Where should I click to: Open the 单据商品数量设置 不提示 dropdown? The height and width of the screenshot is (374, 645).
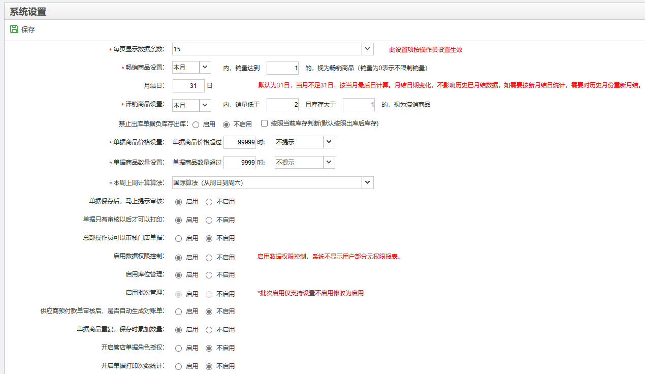click(329, 163)
